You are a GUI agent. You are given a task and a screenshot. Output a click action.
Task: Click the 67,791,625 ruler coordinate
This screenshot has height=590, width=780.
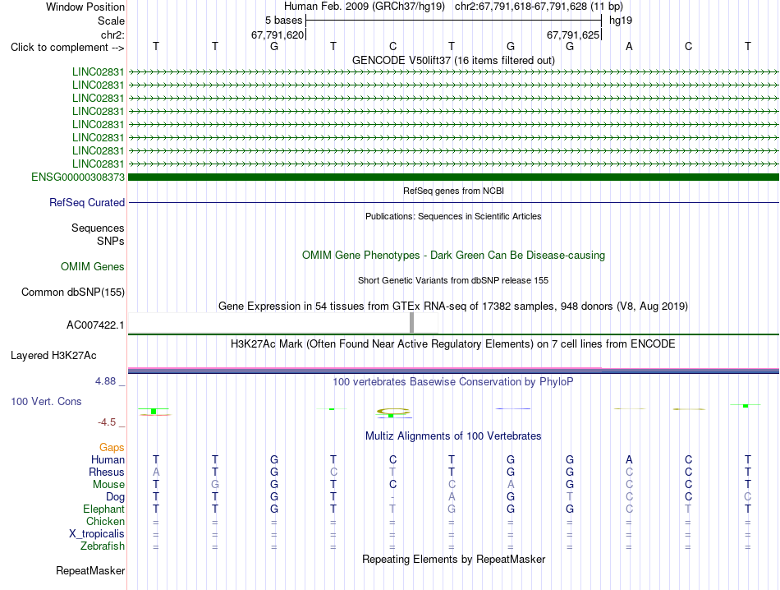[572, 35]
